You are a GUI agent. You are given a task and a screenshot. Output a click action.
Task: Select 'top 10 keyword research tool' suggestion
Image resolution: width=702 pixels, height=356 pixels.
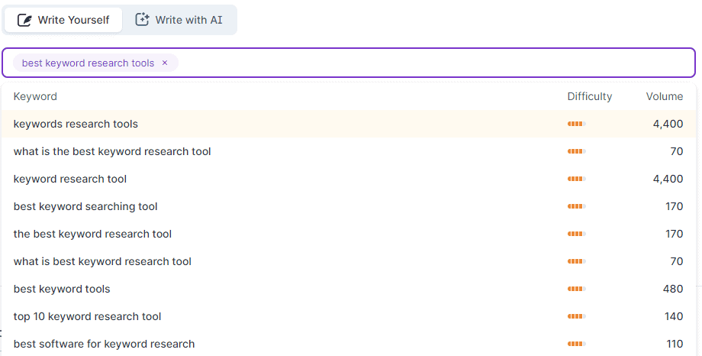(x=87, y=316)
